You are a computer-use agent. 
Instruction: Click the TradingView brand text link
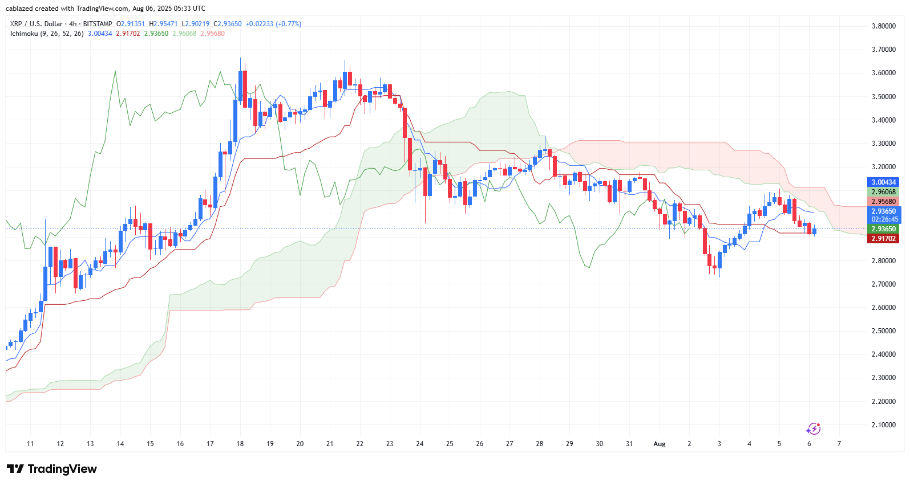(62, 469)
